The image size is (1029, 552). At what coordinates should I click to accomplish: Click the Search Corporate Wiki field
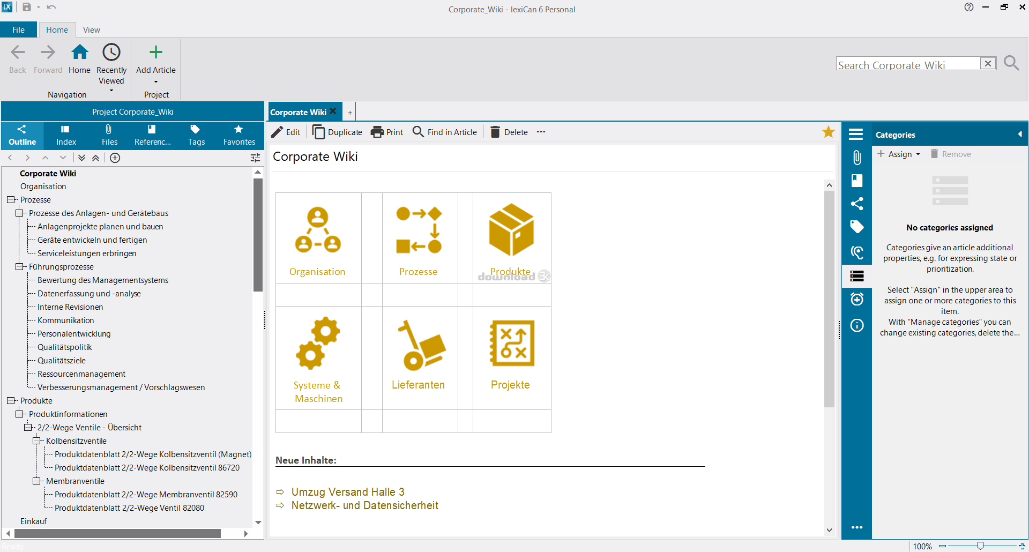pyautogui.click(x=908, y=64)
